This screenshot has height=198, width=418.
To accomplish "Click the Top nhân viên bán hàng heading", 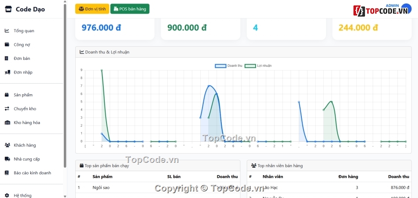I will point(280,166).
